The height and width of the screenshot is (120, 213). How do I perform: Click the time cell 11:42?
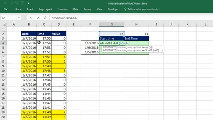coord(44,103)
